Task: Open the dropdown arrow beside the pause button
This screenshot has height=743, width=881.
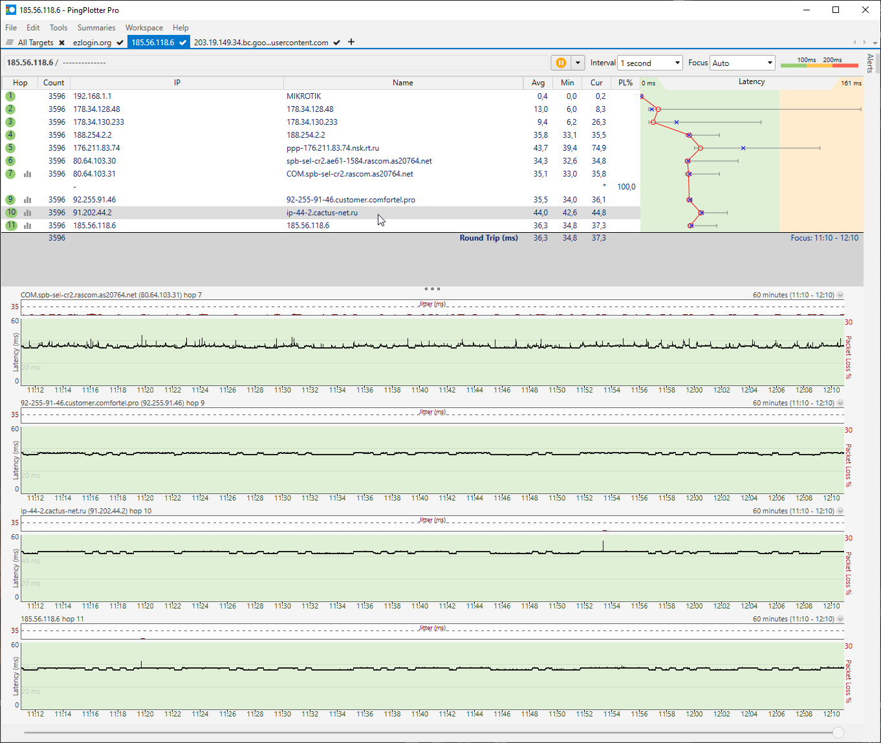Action: click(578, 63)
